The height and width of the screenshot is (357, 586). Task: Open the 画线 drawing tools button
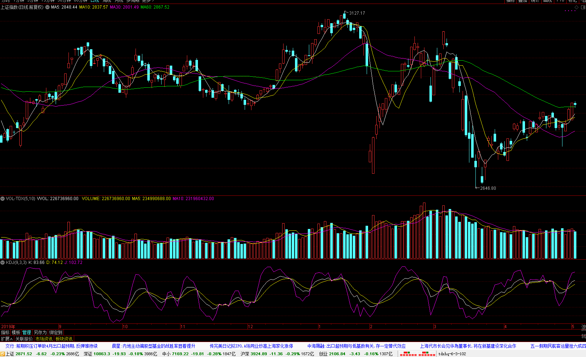[x=547, y=1]
